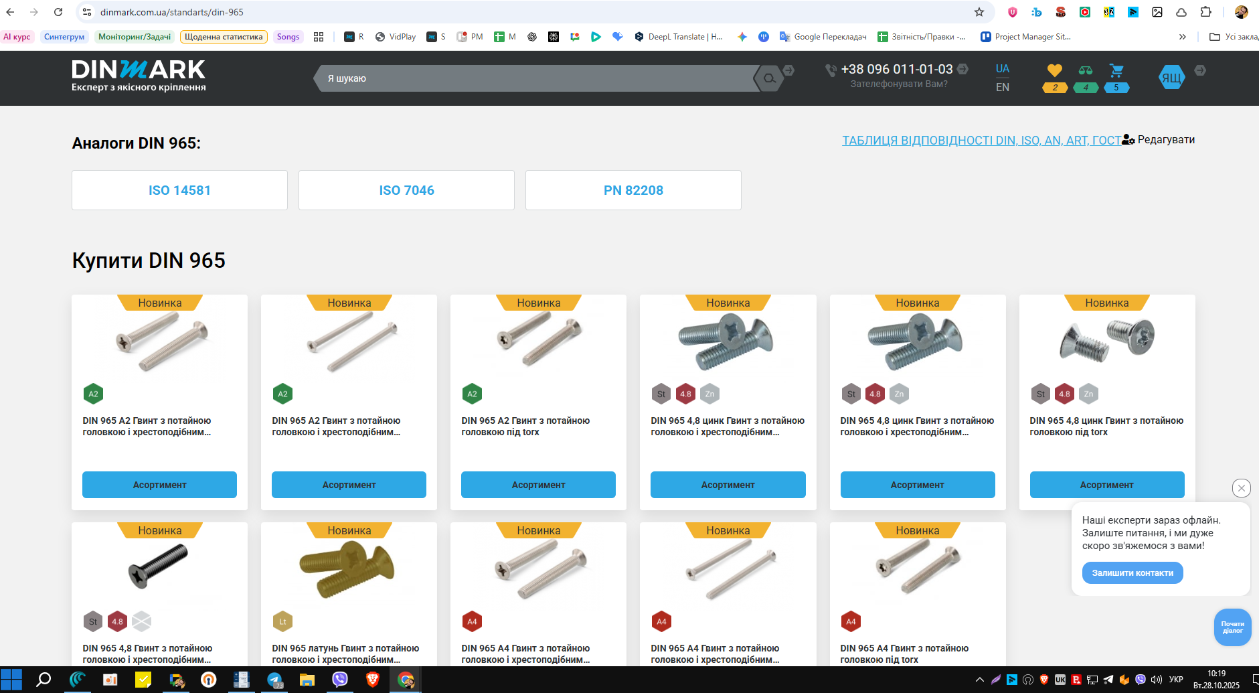This screenshot has height=693, width=1259.
Task: Click the volume speaker icon in system tray
Action: [1156, 680]
